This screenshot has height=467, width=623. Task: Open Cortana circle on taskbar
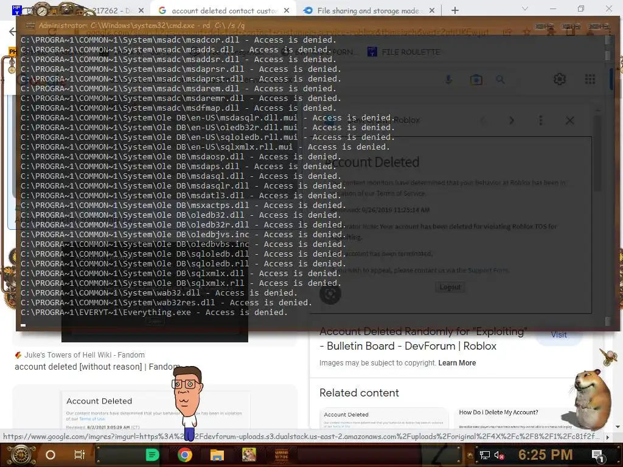point(50,455)
